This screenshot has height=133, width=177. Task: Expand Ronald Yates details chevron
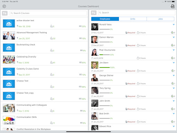point(174,25)
